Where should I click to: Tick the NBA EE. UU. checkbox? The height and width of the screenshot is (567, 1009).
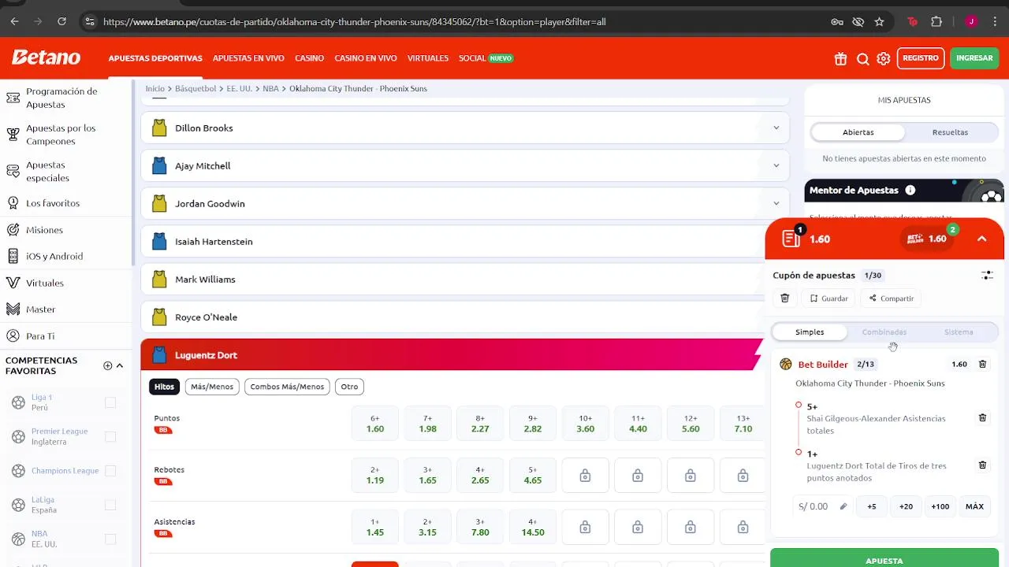point(110,539)
